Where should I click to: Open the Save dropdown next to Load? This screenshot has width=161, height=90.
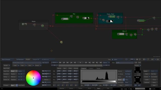click(x=23, y=65)
